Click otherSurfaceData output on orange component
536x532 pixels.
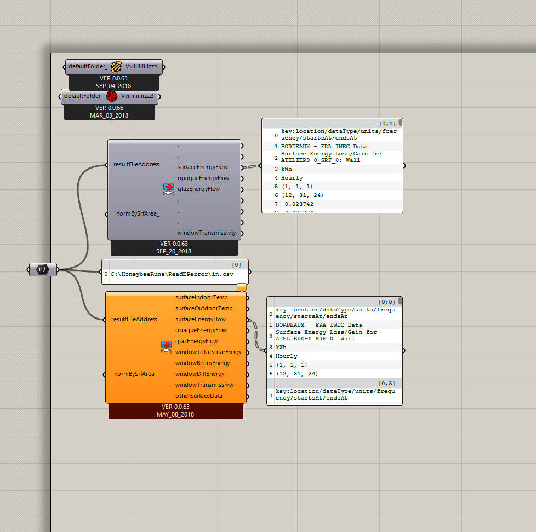(x=199, y=396)
